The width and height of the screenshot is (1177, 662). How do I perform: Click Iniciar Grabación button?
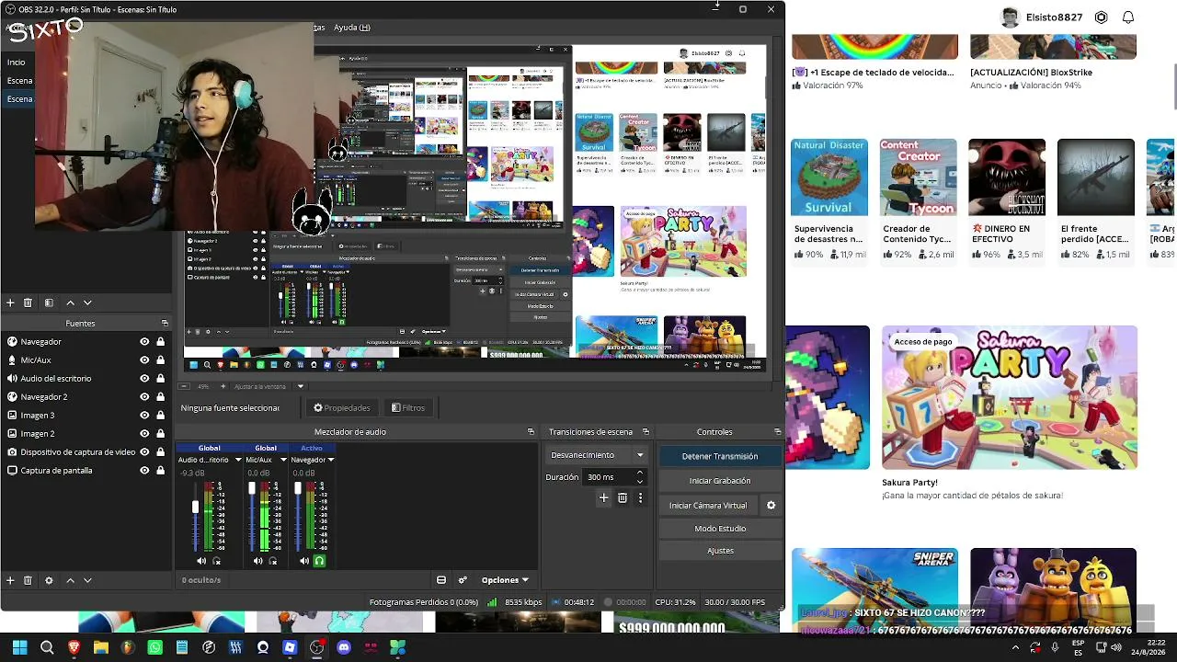pyautogui.click(x=720, y=481)
